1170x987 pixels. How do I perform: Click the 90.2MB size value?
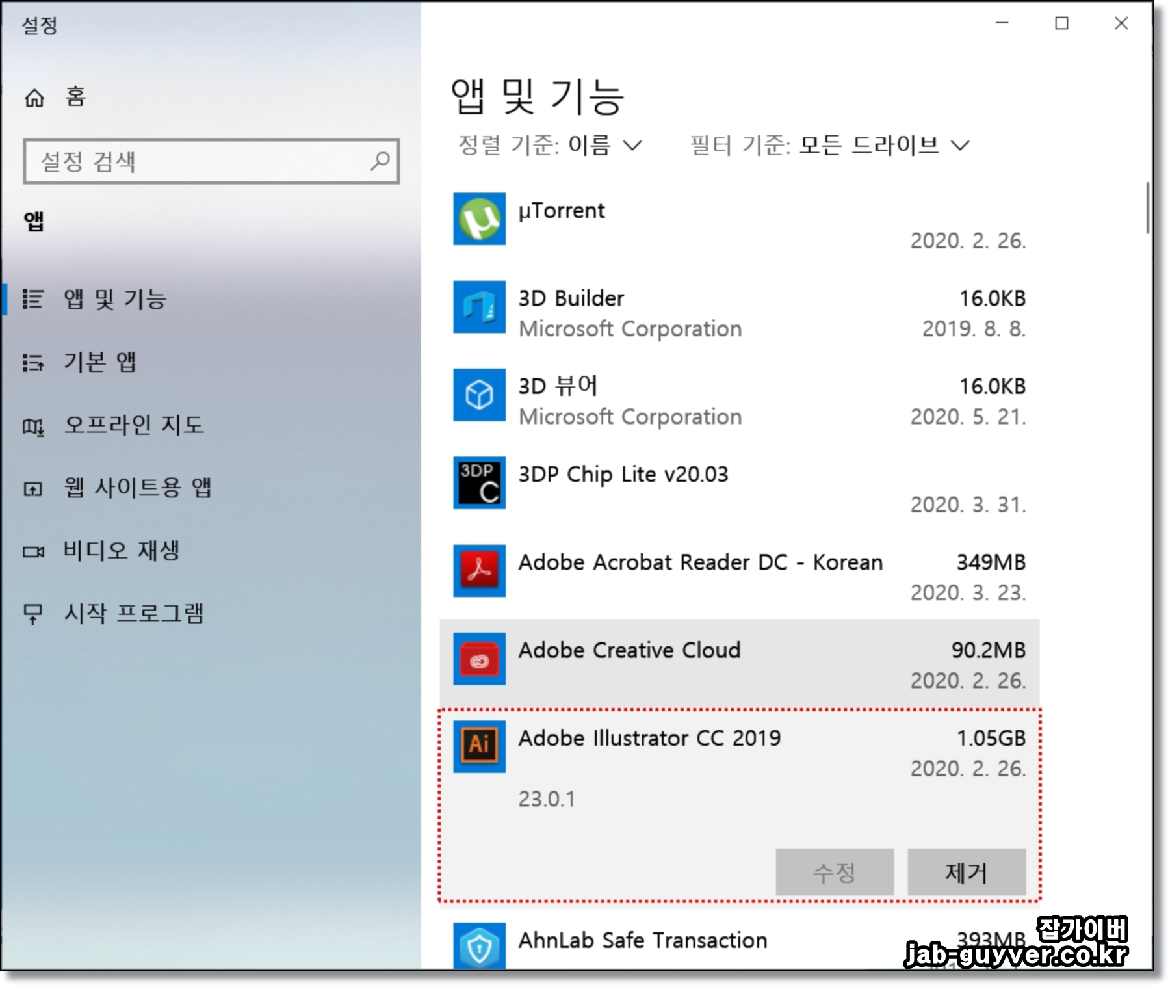pyautogui.click(x=989, y=650)
